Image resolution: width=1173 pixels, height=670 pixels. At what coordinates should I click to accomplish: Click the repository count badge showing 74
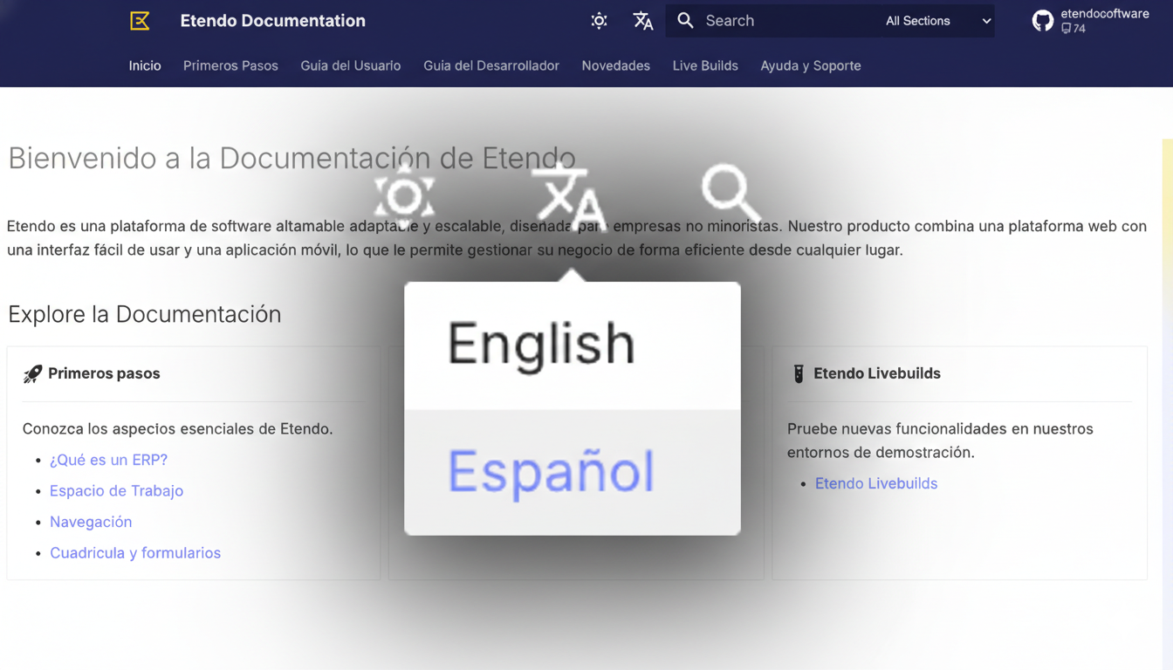(x=1072, y=28)
